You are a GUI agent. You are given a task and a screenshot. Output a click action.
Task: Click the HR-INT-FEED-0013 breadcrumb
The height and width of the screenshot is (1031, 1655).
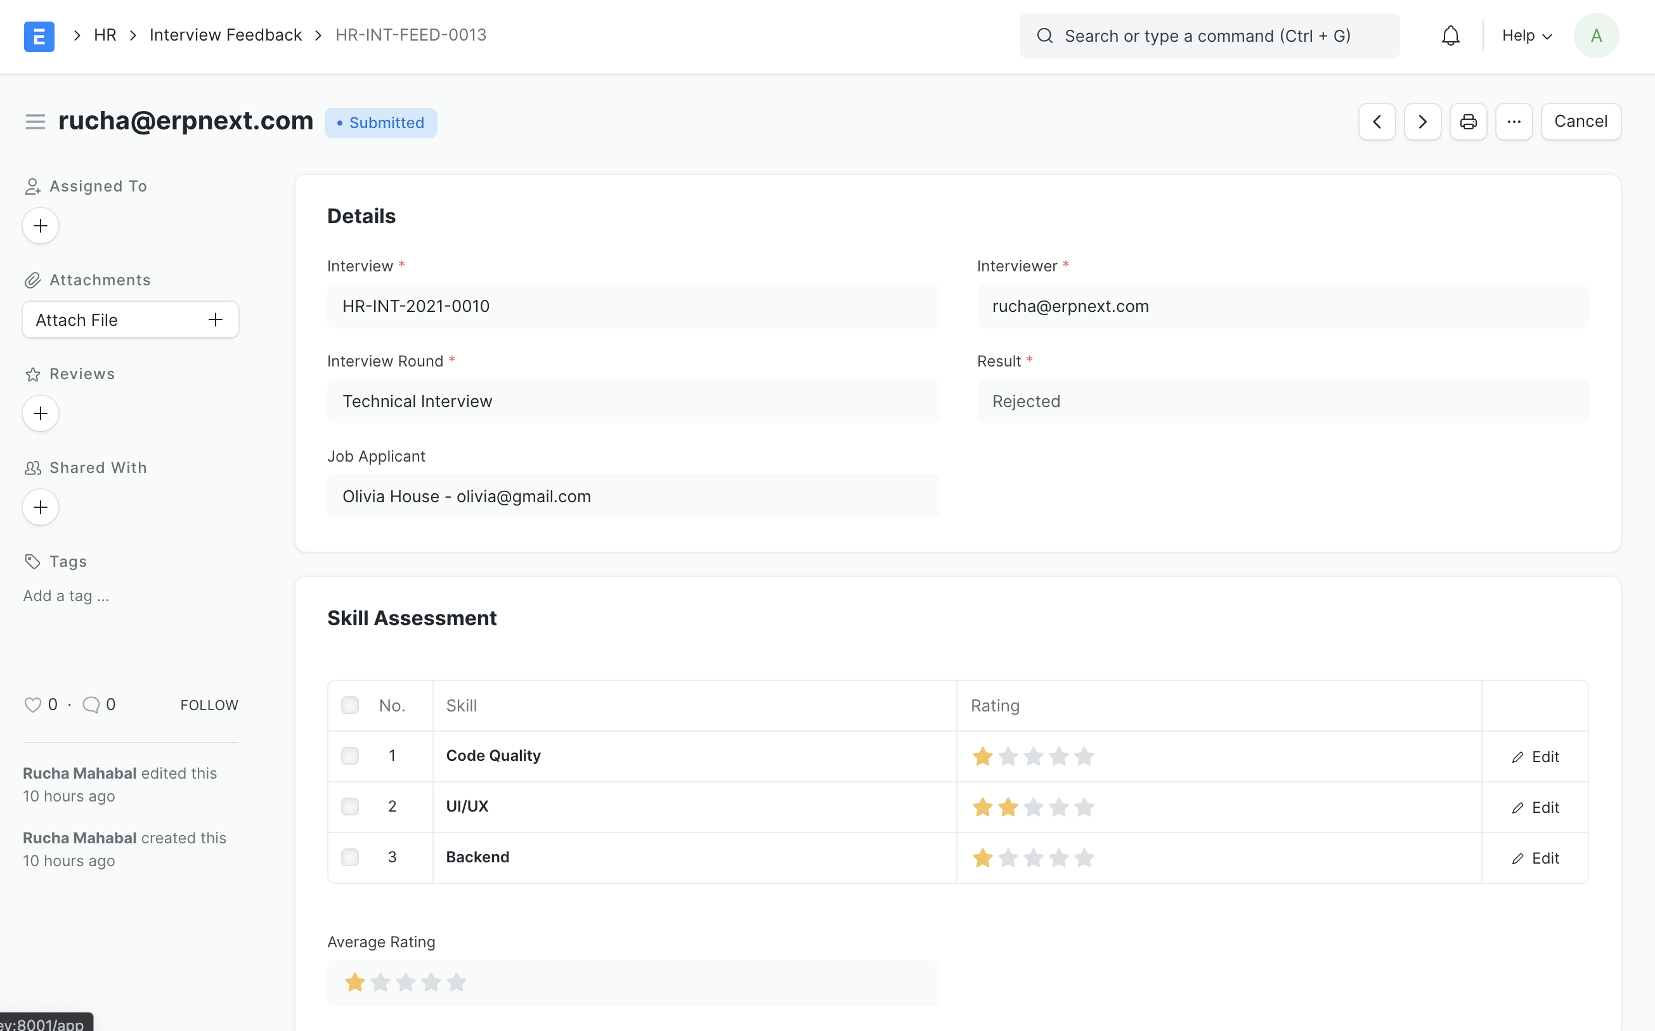click(411, 36)
